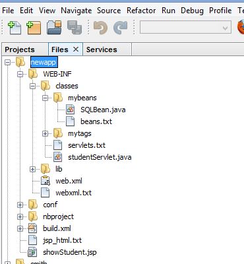Click the conf folder icon
The height and width of the screenshot is (264, 244).
33,205
